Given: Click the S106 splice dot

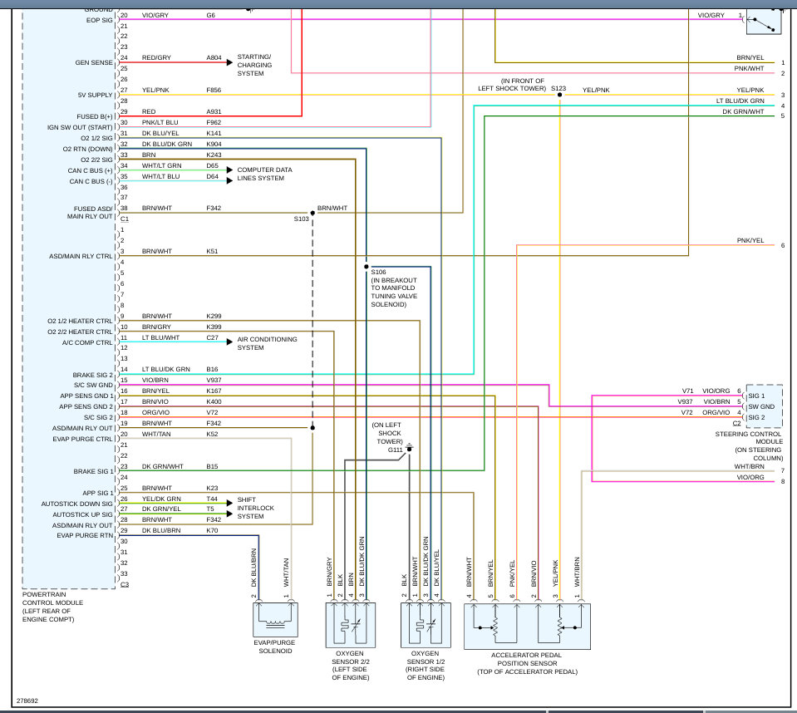Looking at the screenshot, I should tap(367, 266).
